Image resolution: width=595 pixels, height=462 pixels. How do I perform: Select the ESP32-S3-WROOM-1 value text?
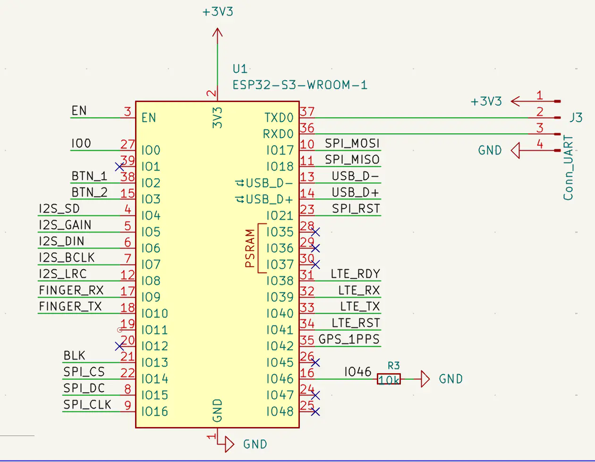coord(300,85)
